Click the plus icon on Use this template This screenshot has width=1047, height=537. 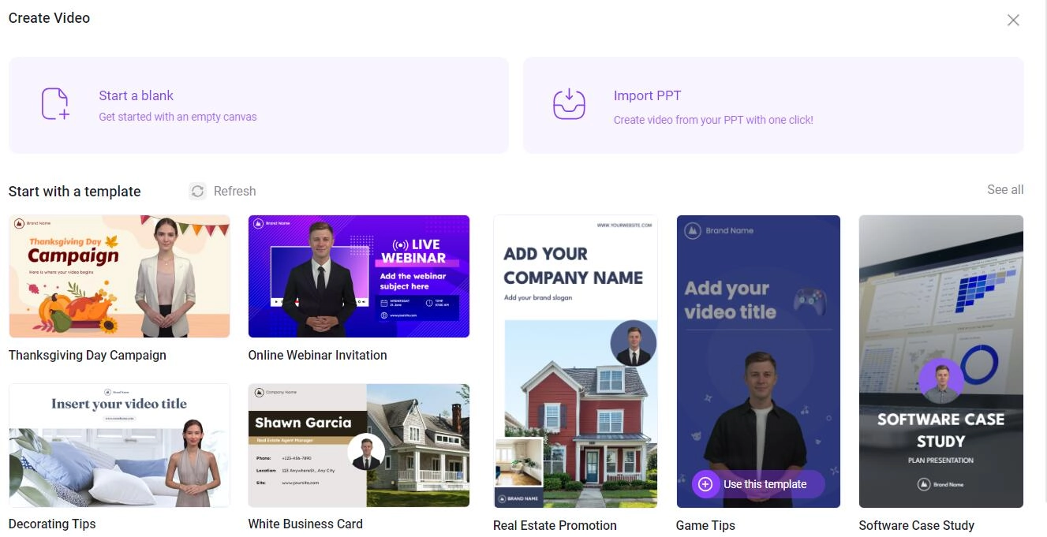click(x=705, y=484)
